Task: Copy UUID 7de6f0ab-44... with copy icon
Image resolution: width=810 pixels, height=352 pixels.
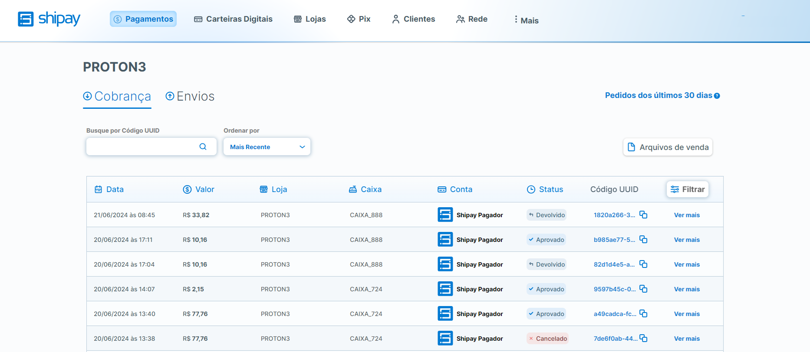Action: point(643,338)
